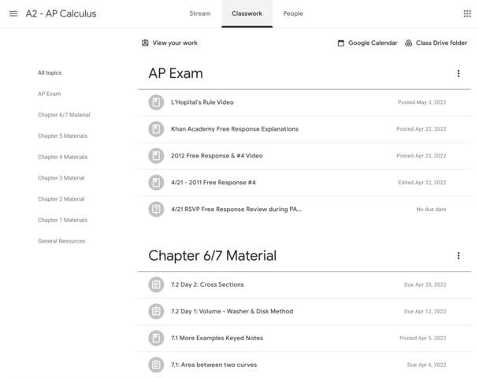Click the Class Drive folder icon

click(x=408, y=43)
